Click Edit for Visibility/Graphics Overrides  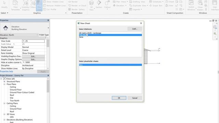(x=33, y=56)
